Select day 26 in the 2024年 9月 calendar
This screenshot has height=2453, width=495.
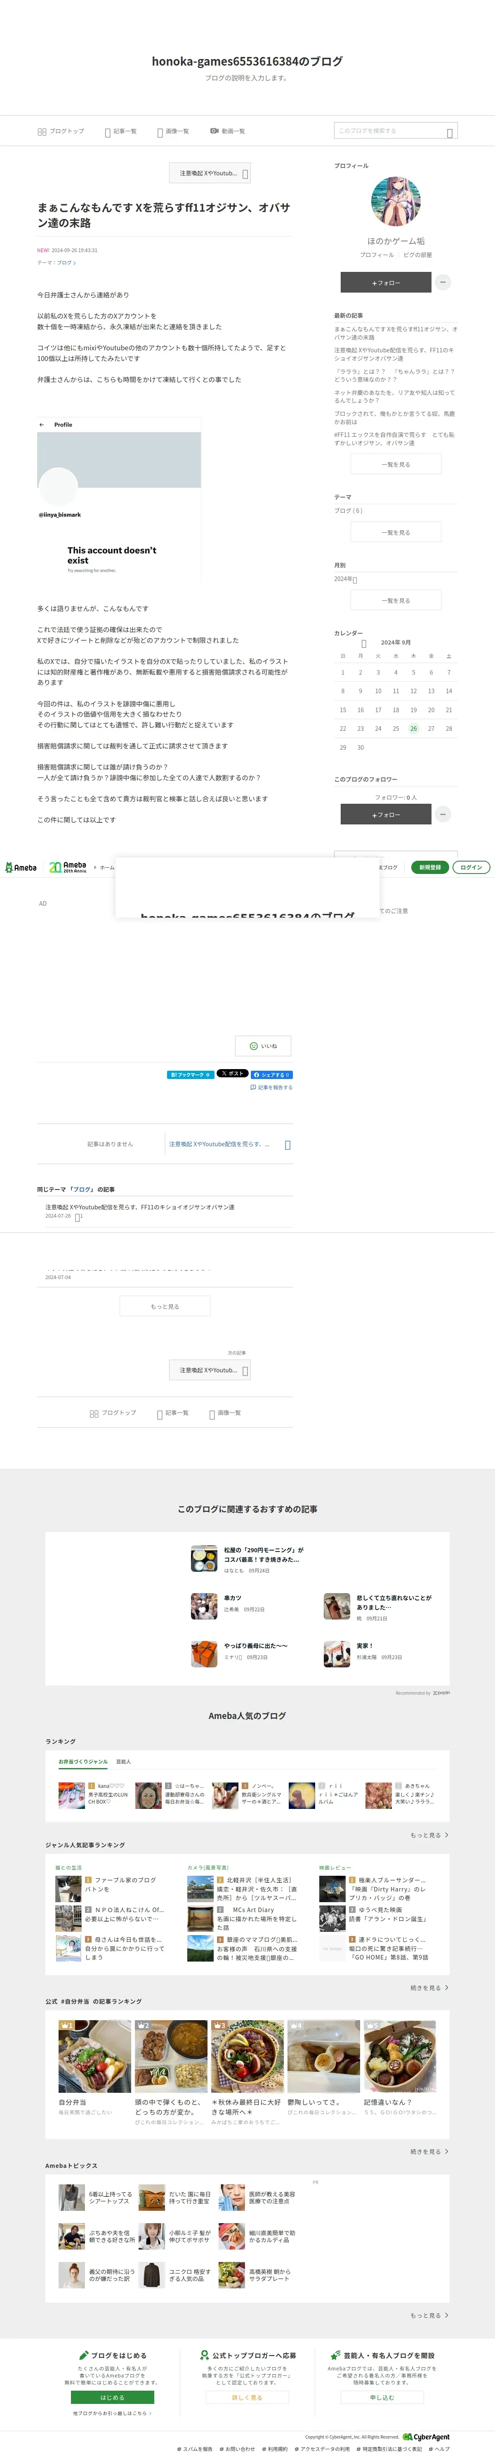pos(413,728)
